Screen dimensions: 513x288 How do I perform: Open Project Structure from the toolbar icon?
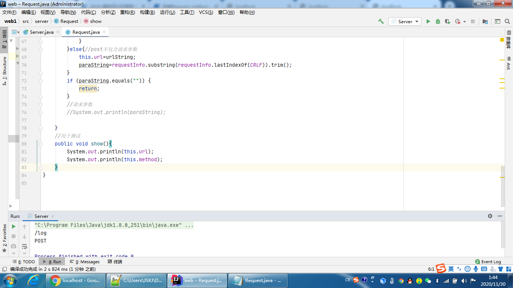pyautogui.click(x=485, y=21)
